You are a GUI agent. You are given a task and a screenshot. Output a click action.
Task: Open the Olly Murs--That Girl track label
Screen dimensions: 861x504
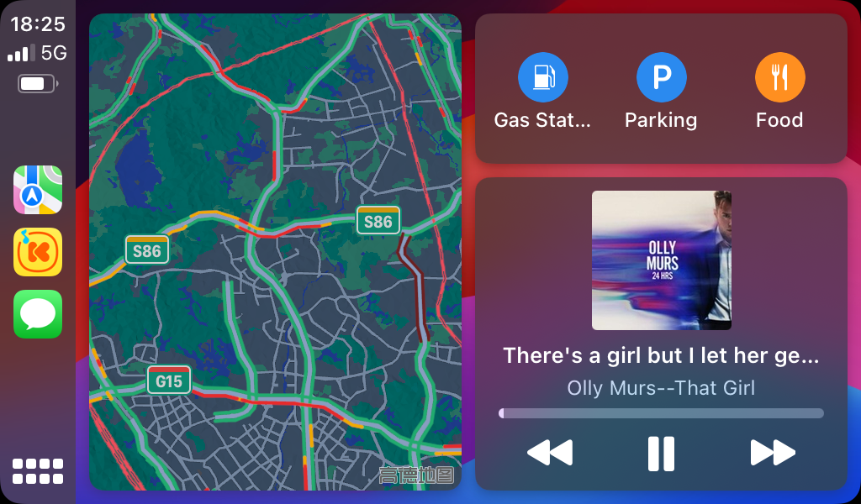click(x=661, y=388)
